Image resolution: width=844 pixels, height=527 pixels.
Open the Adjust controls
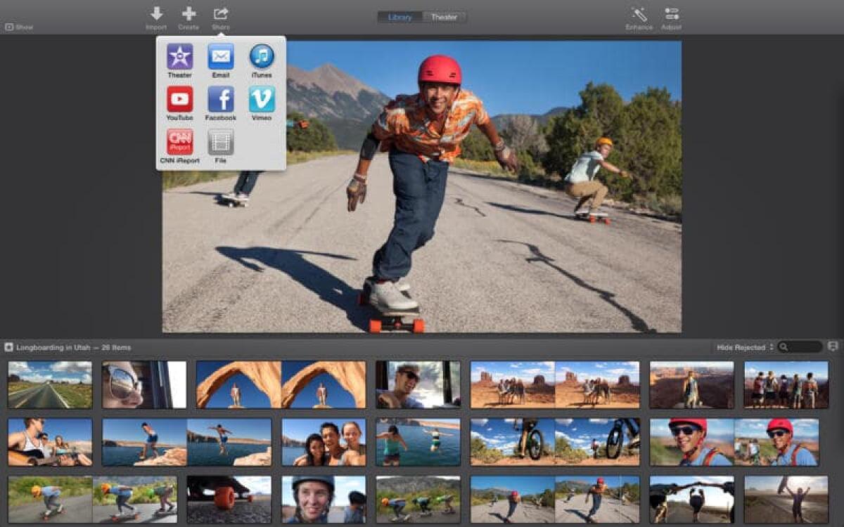pos(670,15)
